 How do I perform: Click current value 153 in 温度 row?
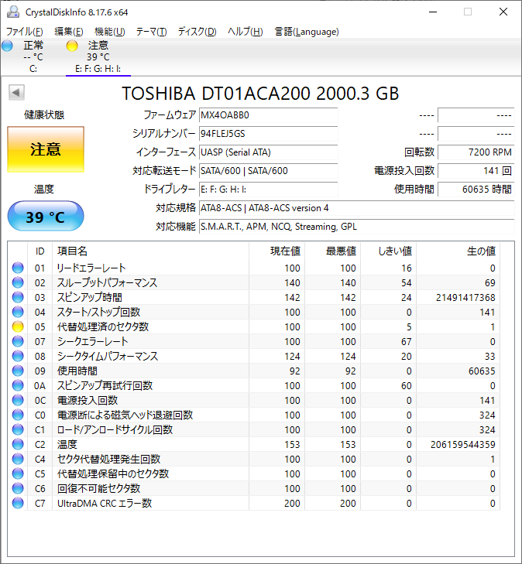pos(292,445)
